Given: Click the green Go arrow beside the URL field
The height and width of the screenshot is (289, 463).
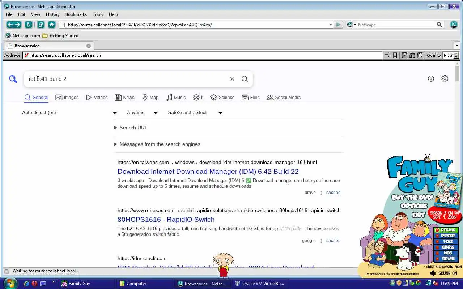Looking at the screenshot, I should tap(338, 25).
